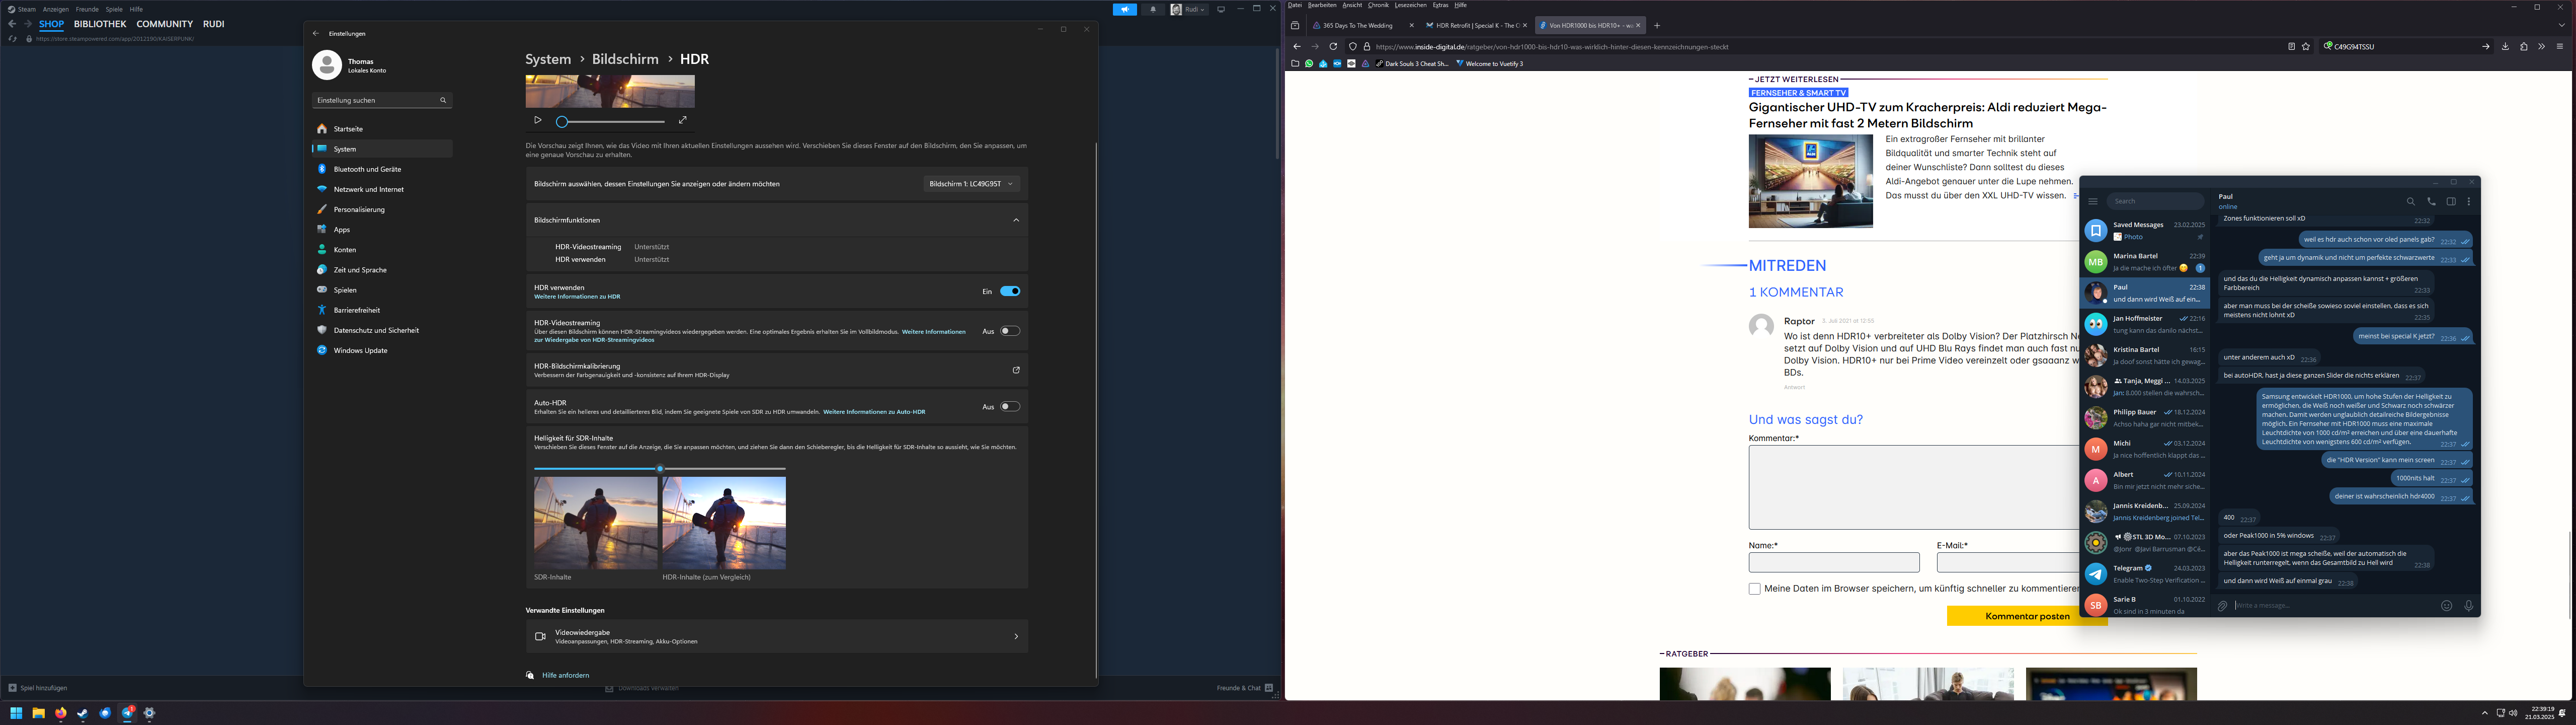This screenshot has height=725, width=2576.
Task: Click the attach file paperclip icon
Action: pyautogui.click(x=2222, y=605)
